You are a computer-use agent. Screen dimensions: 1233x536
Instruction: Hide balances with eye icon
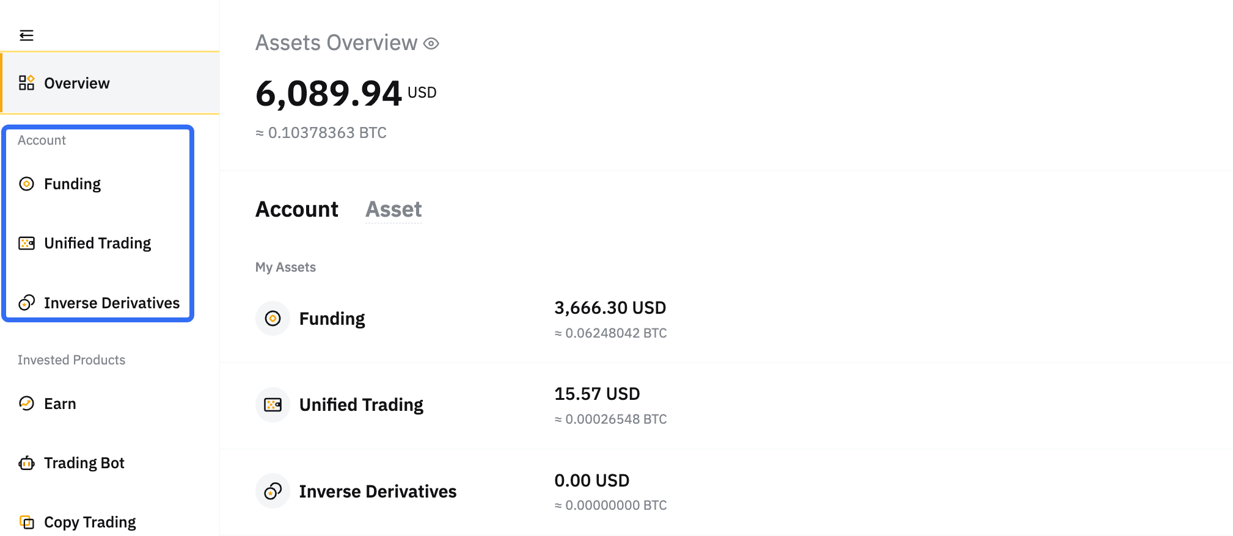tap(431, 43)
